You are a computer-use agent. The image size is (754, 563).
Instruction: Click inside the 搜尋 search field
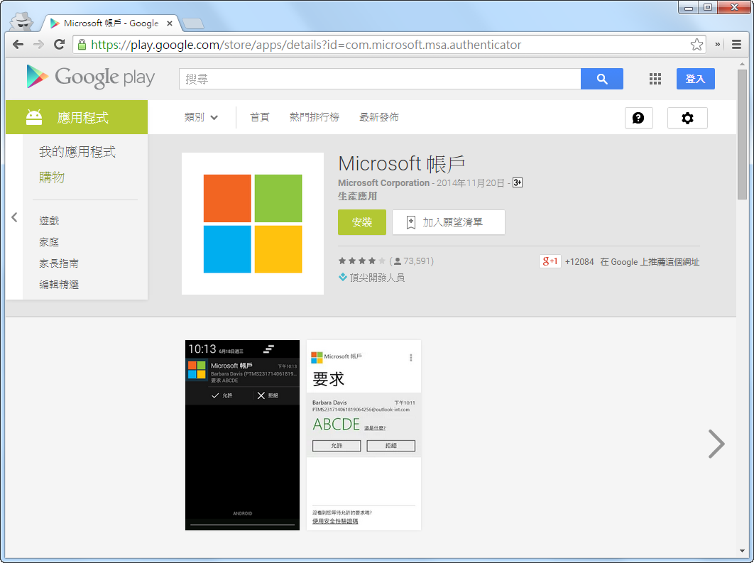[380, 79]
